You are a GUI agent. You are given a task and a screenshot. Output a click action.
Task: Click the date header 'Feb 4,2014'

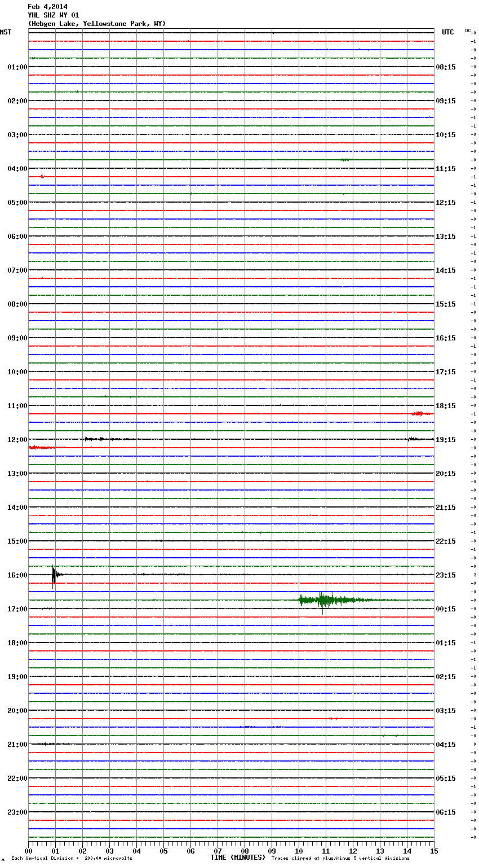point(47,7)
